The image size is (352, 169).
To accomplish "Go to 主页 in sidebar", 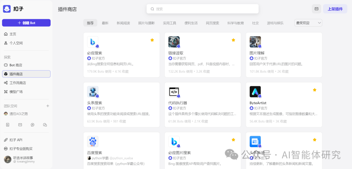I will [26, 34].
